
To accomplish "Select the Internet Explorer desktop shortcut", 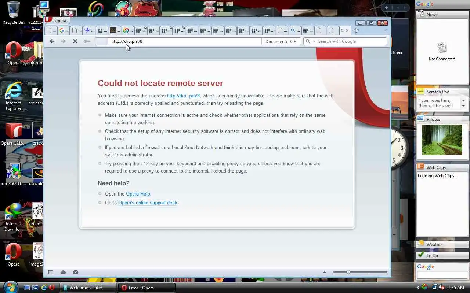I will click(x=13, y=96).
